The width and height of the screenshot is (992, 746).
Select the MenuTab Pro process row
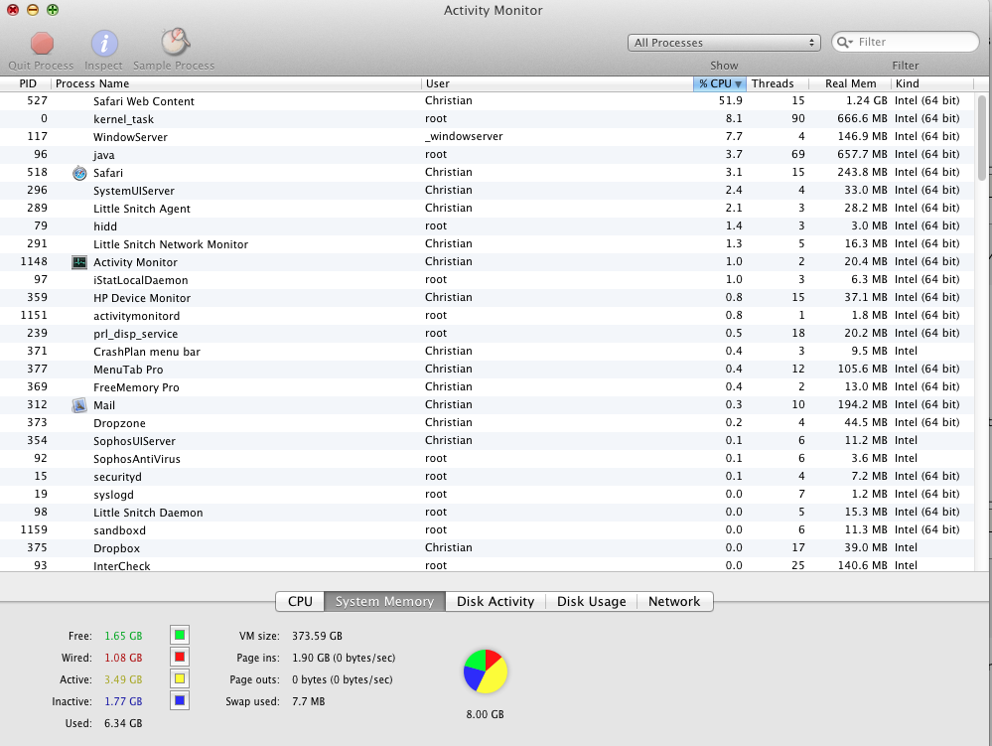488,370
